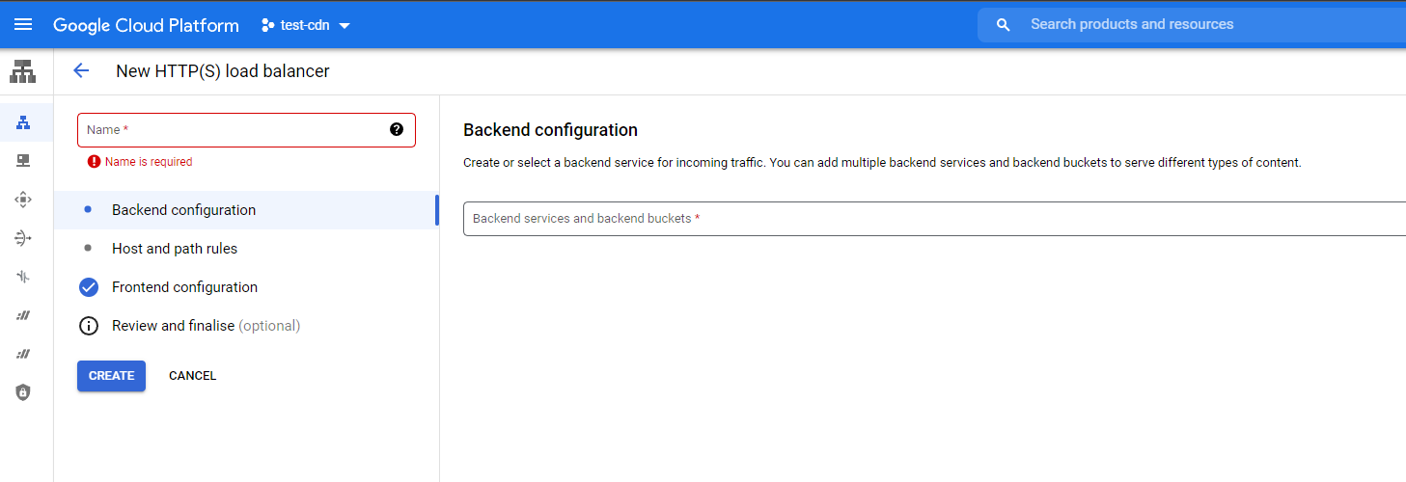Viewport: 1406px width, 482px height.
Task: Select Load balancing in the sidebar
Action: [x=23, y=122]
